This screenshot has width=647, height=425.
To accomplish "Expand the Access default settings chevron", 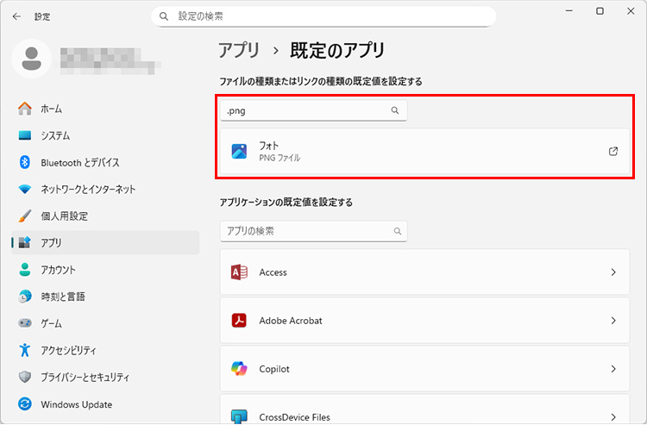I will click(613, 272).
